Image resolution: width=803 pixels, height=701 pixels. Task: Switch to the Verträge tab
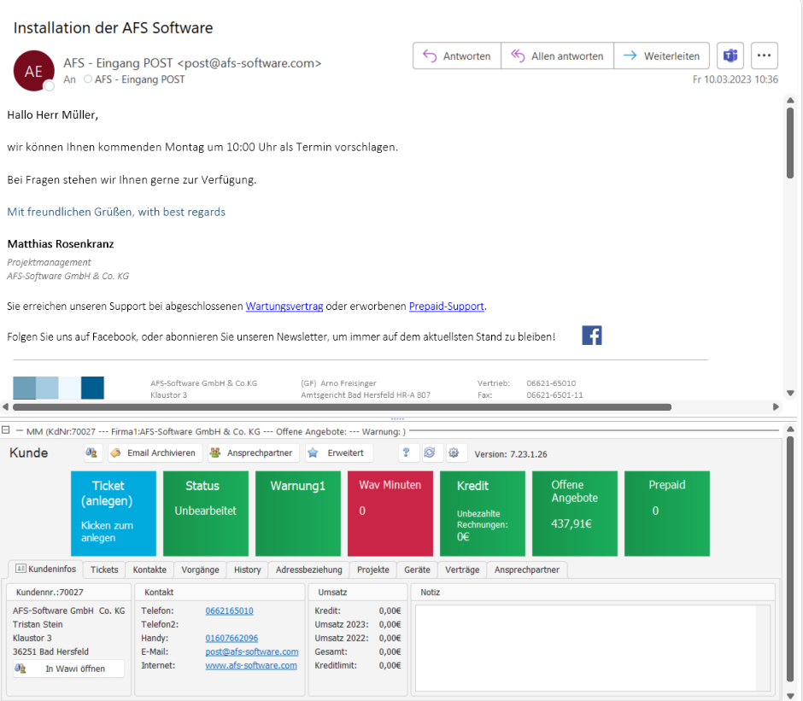click(462, 570)
